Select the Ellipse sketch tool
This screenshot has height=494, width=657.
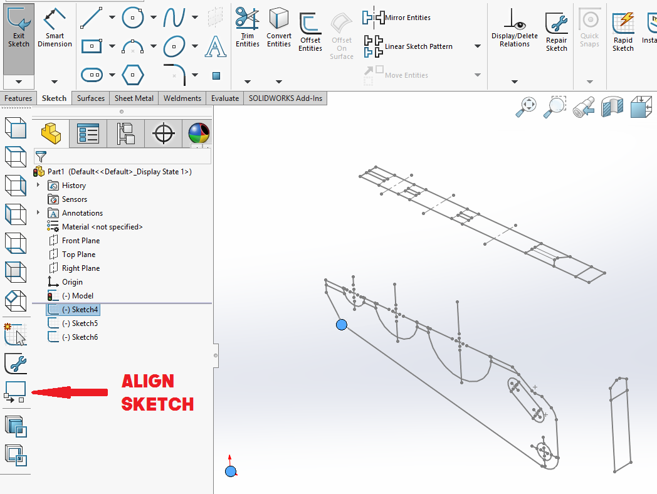click(x=174, y=46)
